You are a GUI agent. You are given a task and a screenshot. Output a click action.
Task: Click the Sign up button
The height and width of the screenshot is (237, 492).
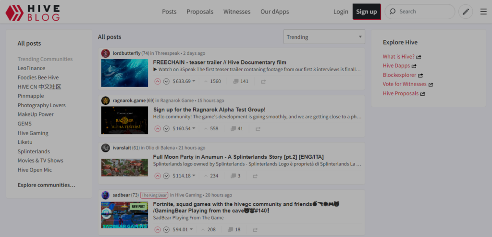367,12
